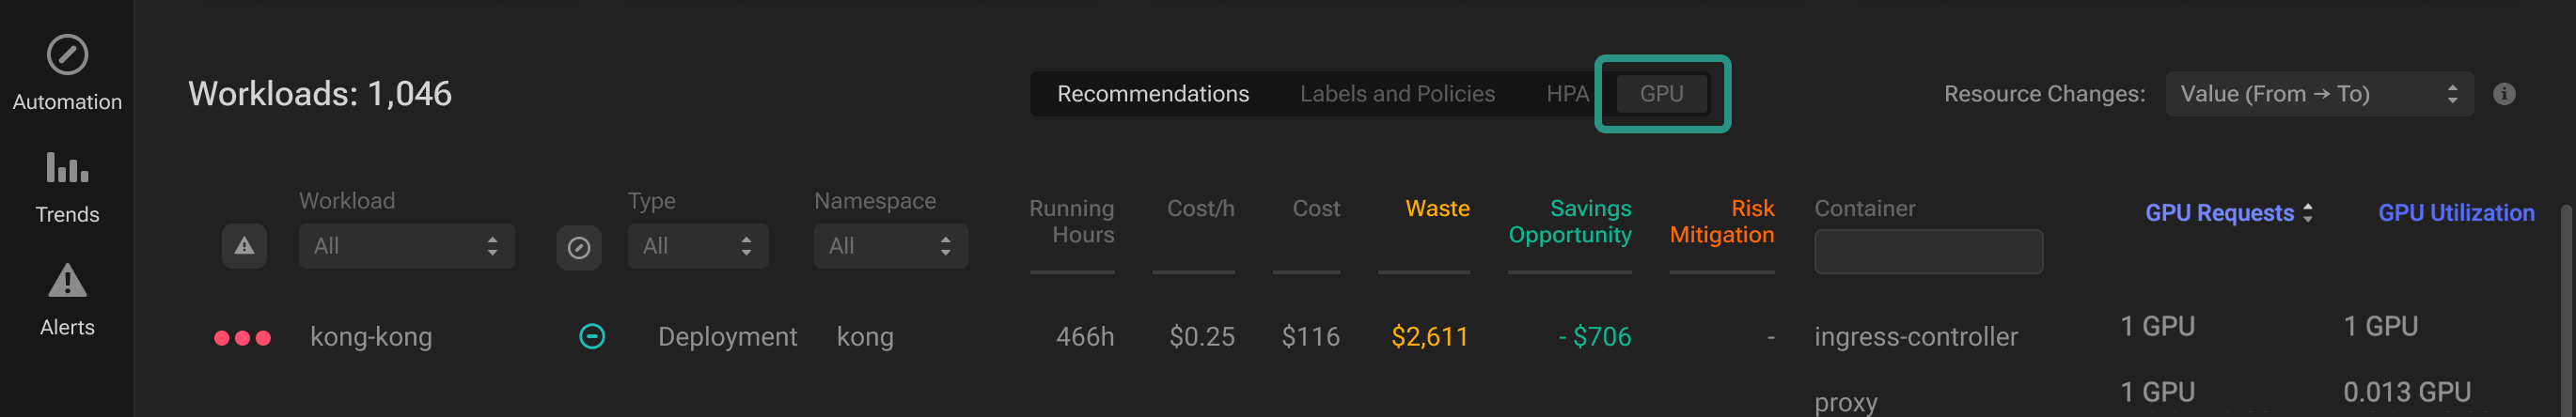Sort by GPU Requests arrows
This screenshot has height=417, width=2576.
2308,213
